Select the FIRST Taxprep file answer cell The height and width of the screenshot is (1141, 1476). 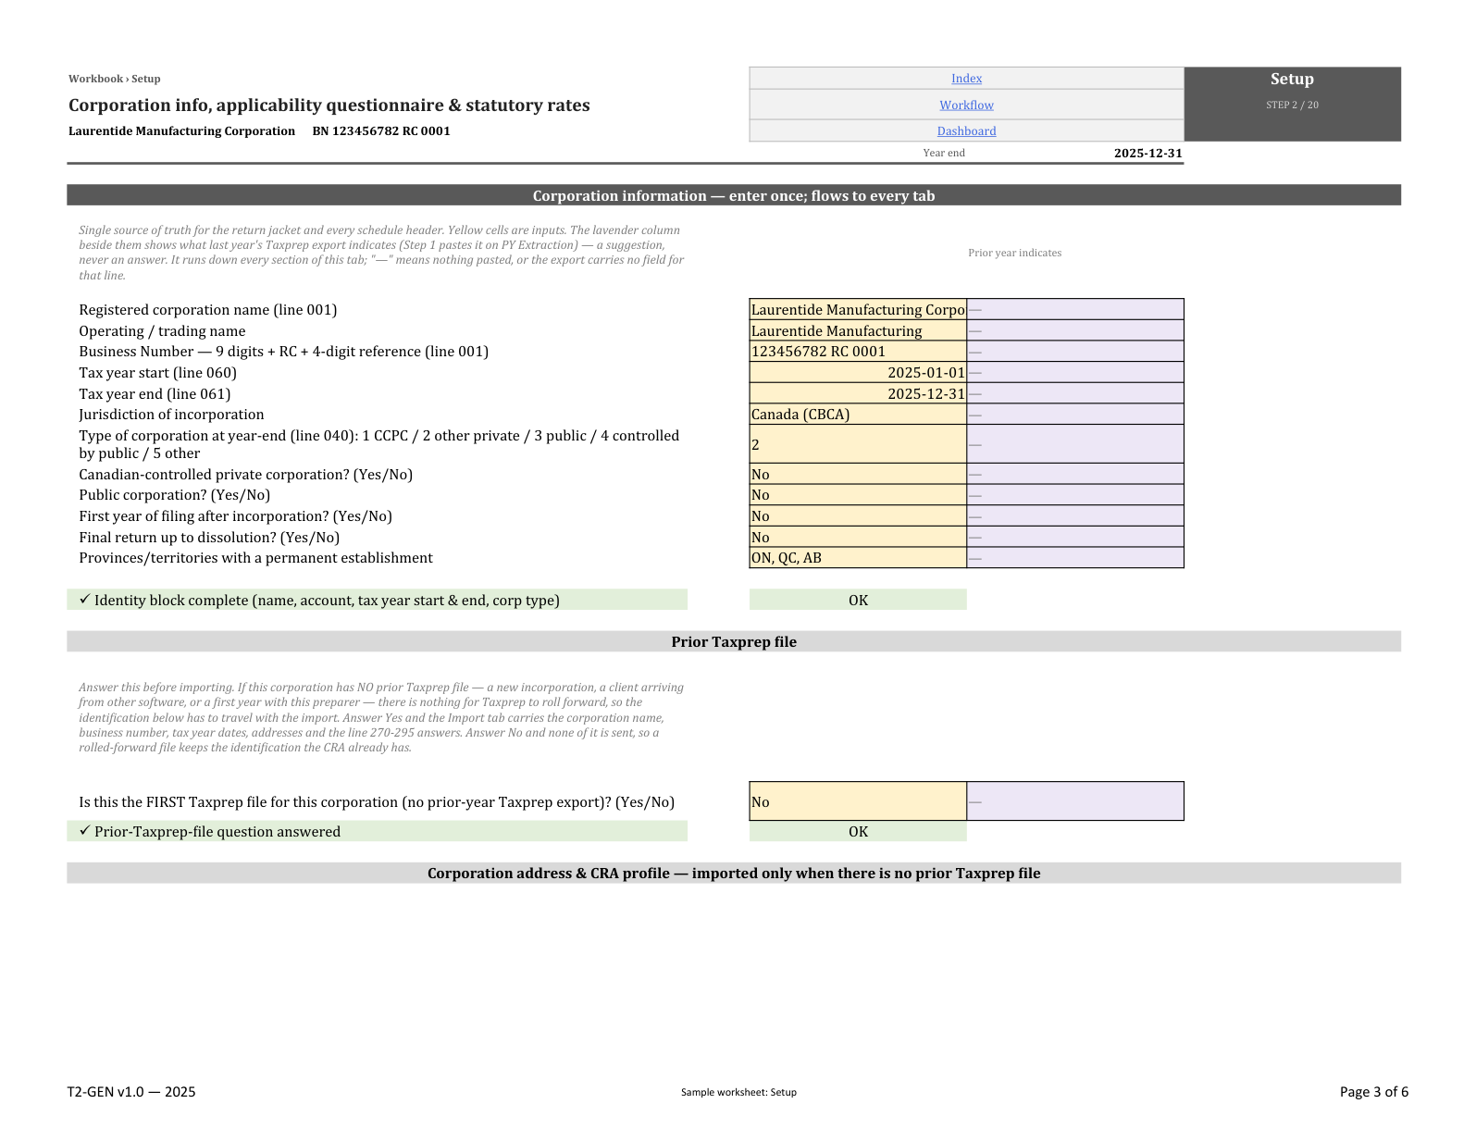point(858,801)
